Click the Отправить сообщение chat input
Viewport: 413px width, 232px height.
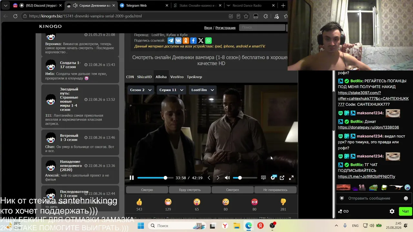tap(374, 198)
